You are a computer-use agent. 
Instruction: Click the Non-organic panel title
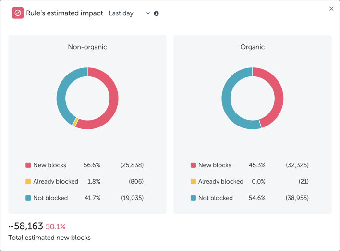(87, 47)
